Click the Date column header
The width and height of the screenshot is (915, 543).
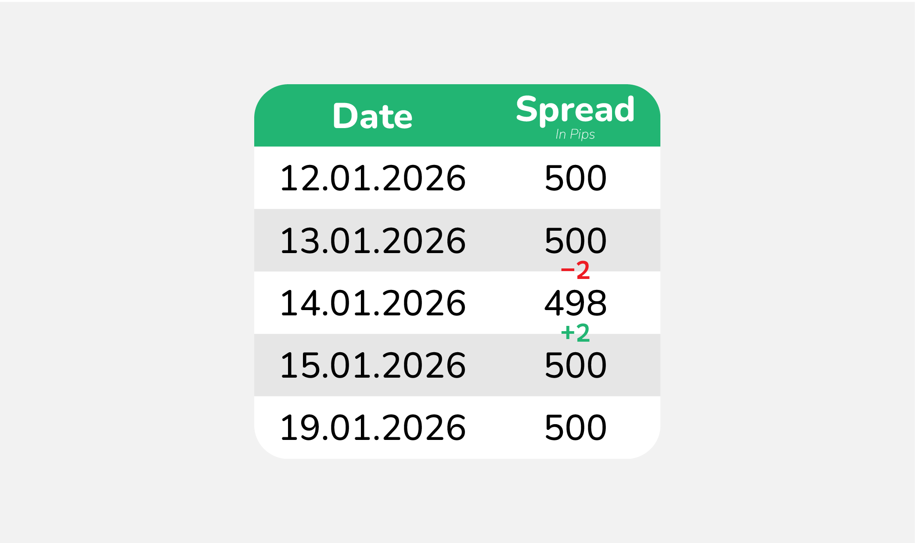(x=372, y=116)
